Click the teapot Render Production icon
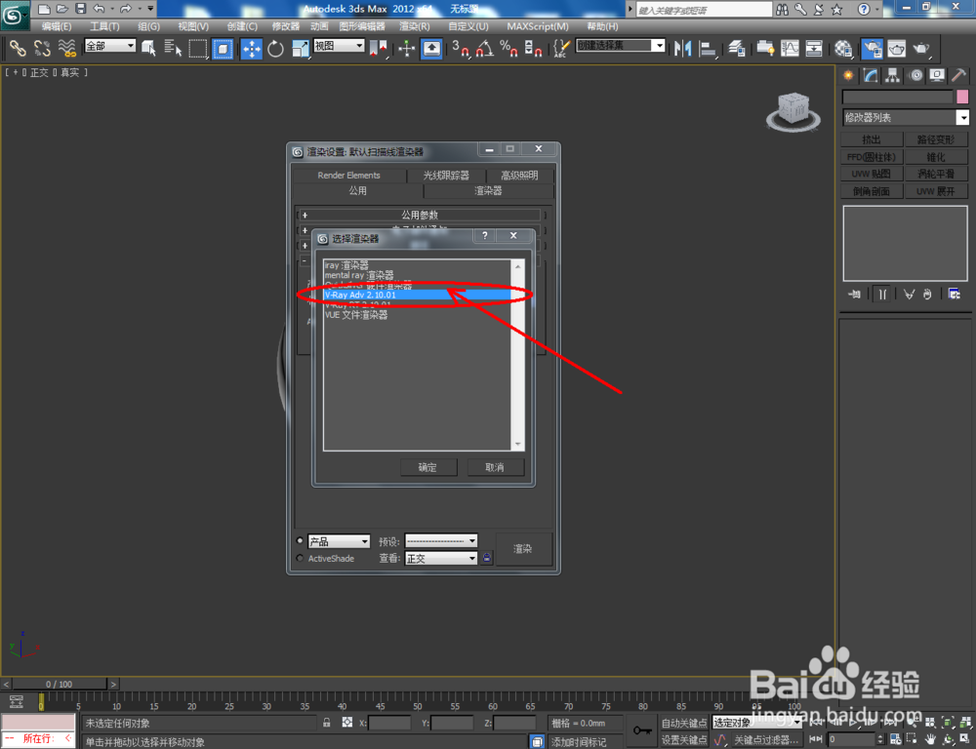The width and height of the screenshot is (976, 749). pyautogui.click(x=920, y=48)
